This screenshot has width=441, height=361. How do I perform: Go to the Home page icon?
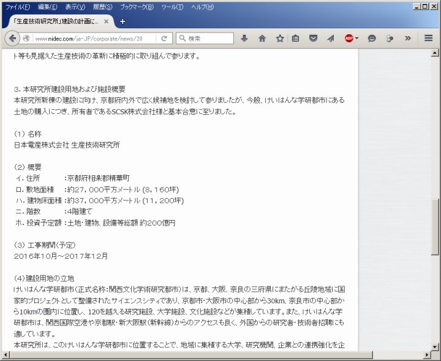tap(262, 38)
